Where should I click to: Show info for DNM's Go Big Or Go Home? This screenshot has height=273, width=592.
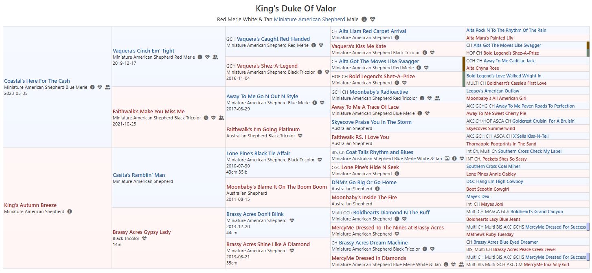[x=377, y=189]
